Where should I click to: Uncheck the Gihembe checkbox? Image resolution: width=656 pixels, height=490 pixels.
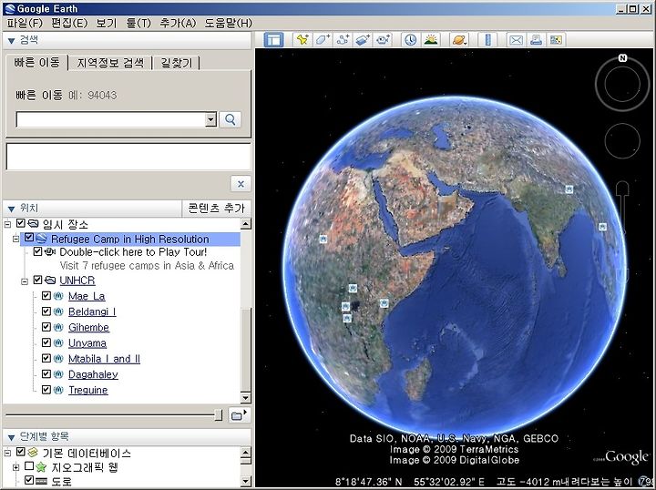[x=46, y=327]
